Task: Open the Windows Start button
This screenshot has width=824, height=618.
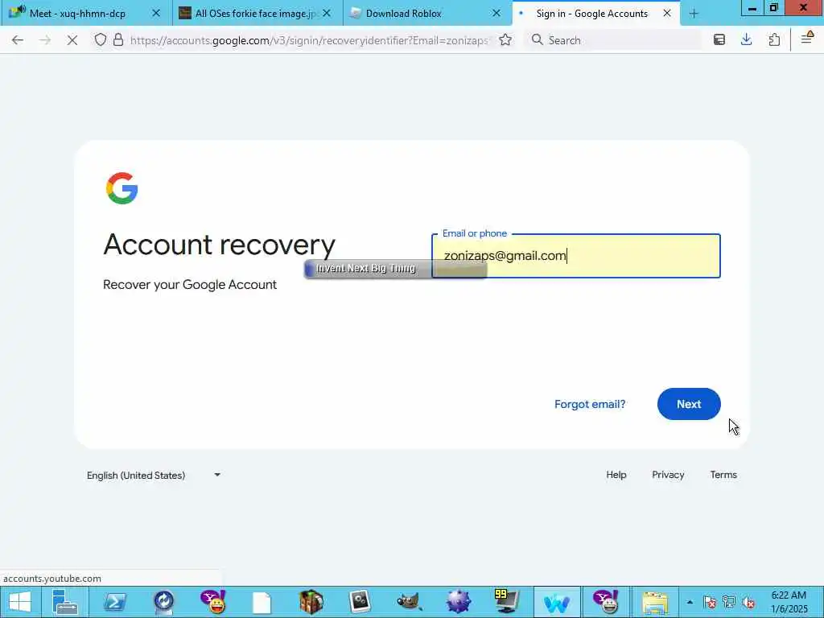Action: [x=20, y=602]
